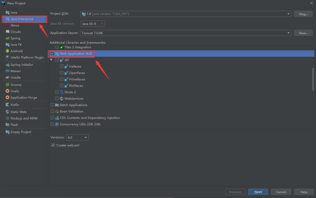Viewport: 316px width, 198px height.
Task: Uncheck Create web.xml
Action: point(53,145)
